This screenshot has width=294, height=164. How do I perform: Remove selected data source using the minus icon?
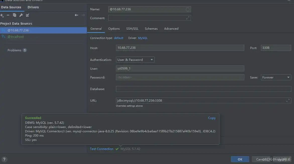[x=8, y=15]
